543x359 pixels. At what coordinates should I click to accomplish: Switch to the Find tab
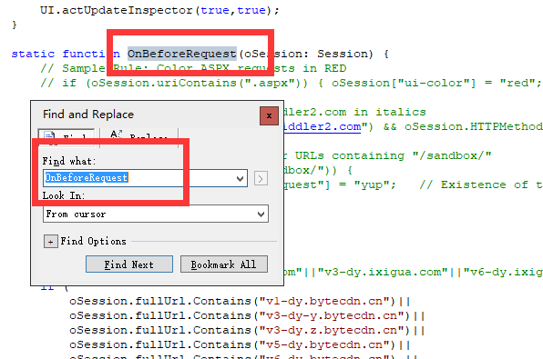(67, 137)
